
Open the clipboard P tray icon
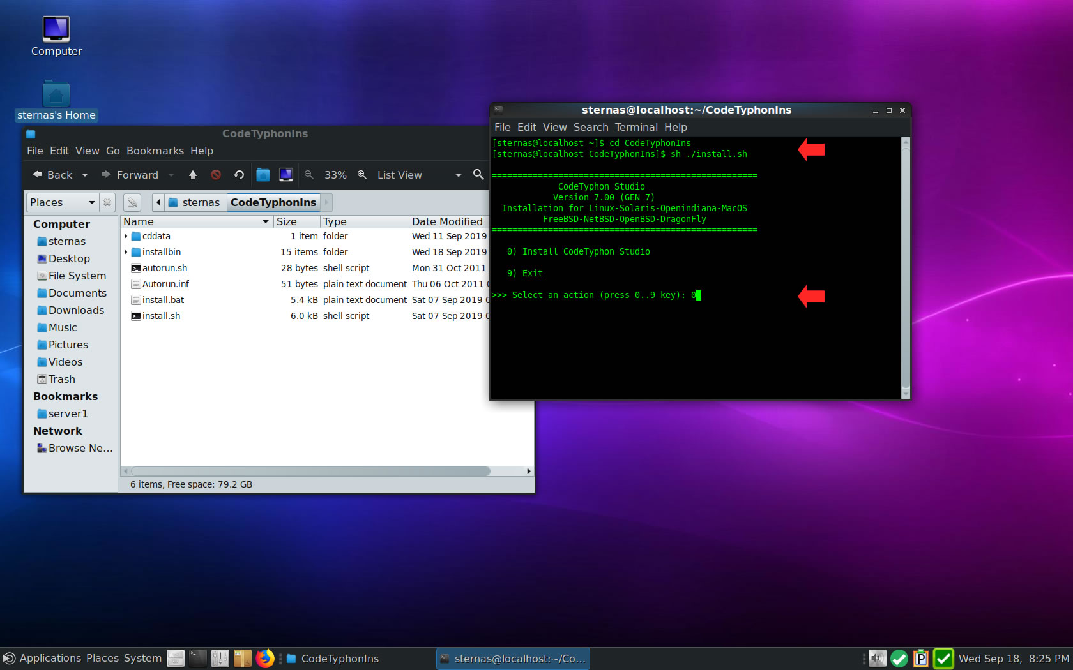pos(921,659)
